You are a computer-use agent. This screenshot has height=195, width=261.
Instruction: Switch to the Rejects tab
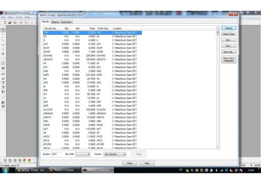coord(55,22)
